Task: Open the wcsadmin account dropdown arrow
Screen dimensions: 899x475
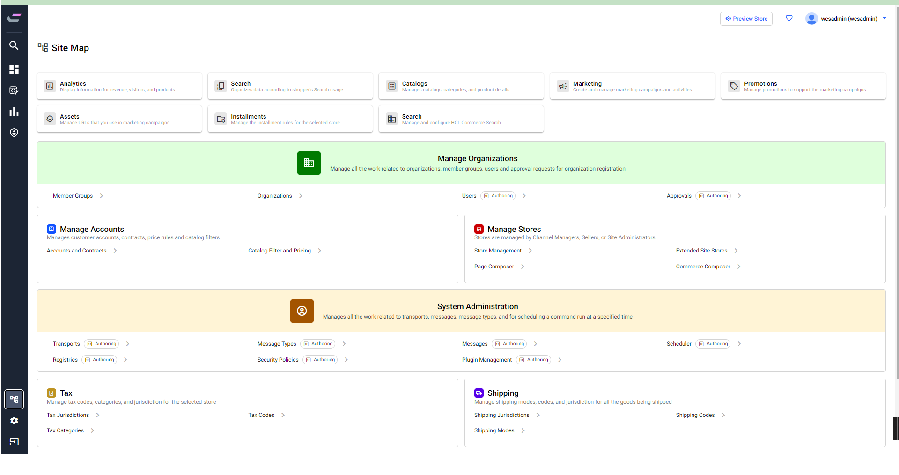Action: [x=884, y=19]
